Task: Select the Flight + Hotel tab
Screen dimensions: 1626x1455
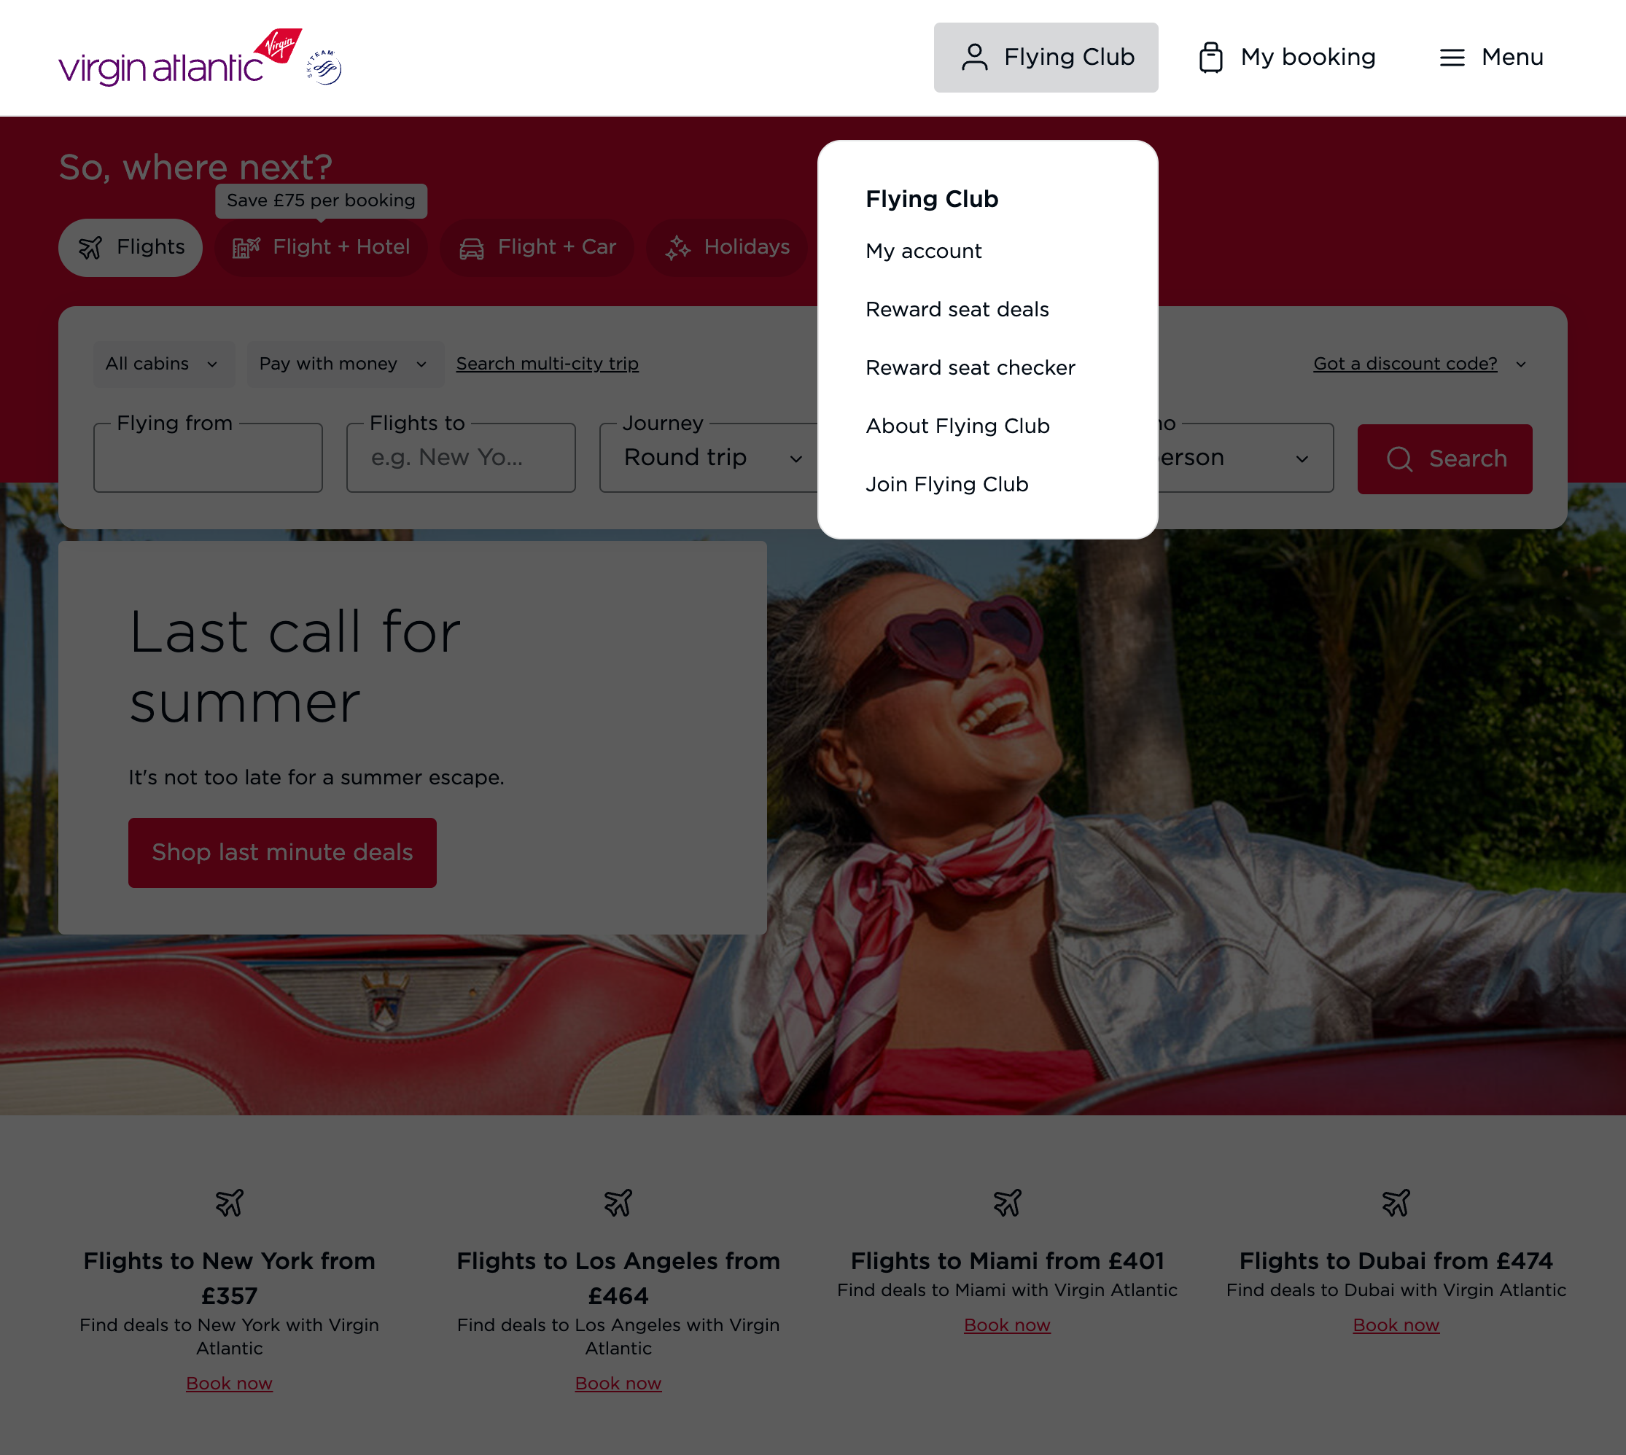Action: point(321,248)
